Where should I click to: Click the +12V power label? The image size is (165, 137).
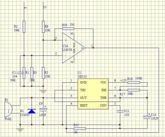(x=124, y=81)
